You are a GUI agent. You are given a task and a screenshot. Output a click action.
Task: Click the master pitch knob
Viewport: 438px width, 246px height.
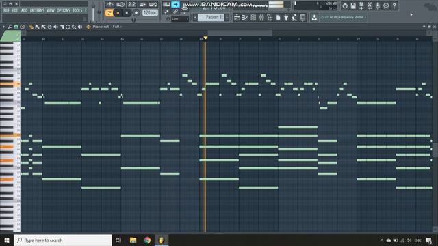click(x=99, y=12)
